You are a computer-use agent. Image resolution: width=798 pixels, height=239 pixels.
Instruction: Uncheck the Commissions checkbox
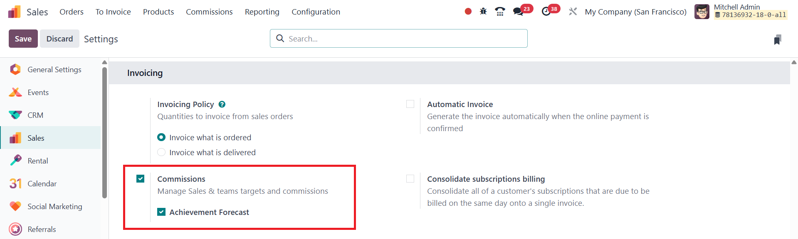pyautogui.click(x=141, y=179)
